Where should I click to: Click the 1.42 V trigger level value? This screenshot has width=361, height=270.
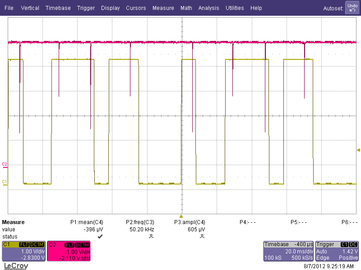(350, 252)
